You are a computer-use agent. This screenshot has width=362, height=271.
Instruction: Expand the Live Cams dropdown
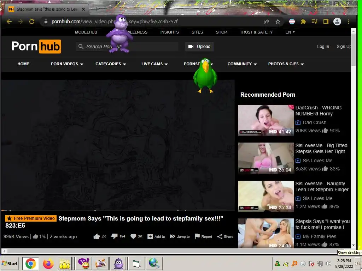tap(154, 64)
